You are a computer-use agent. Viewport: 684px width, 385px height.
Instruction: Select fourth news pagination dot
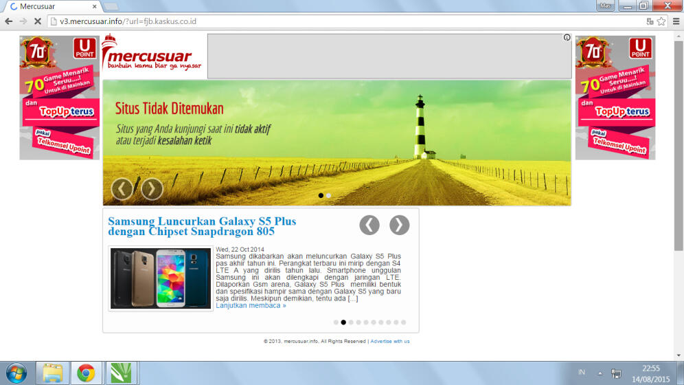[358, 322]
